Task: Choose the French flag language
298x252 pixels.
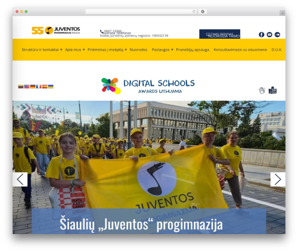Action: (39, 86)
